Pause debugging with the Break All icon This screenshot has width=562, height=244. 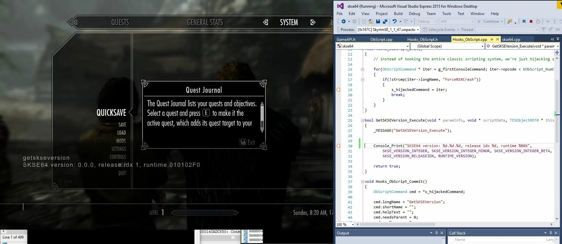coord(524,21)
